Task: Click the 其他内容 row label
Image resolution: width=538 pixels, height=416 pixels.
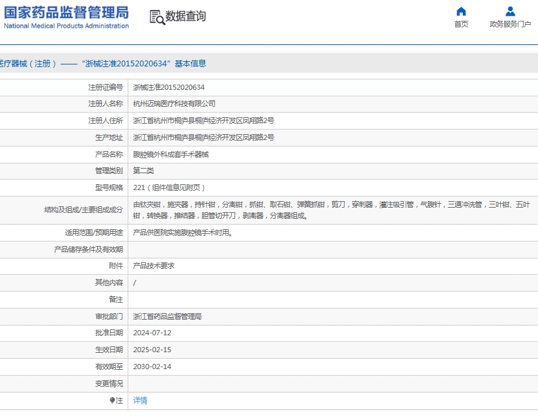Action: pyautogui.click(x=109, y=283)
